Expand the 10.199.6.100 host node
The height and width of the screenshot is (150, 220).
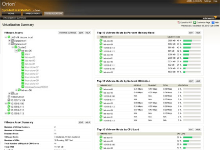6,104
